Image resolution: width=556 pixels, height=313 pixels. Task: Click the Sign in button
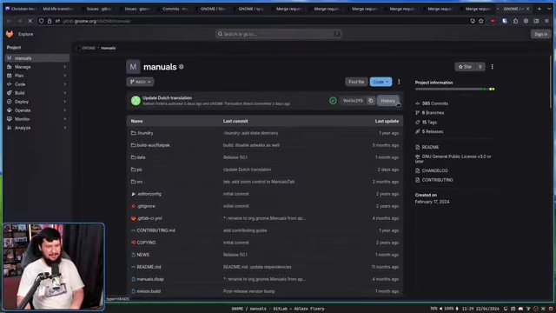point(540,34)
